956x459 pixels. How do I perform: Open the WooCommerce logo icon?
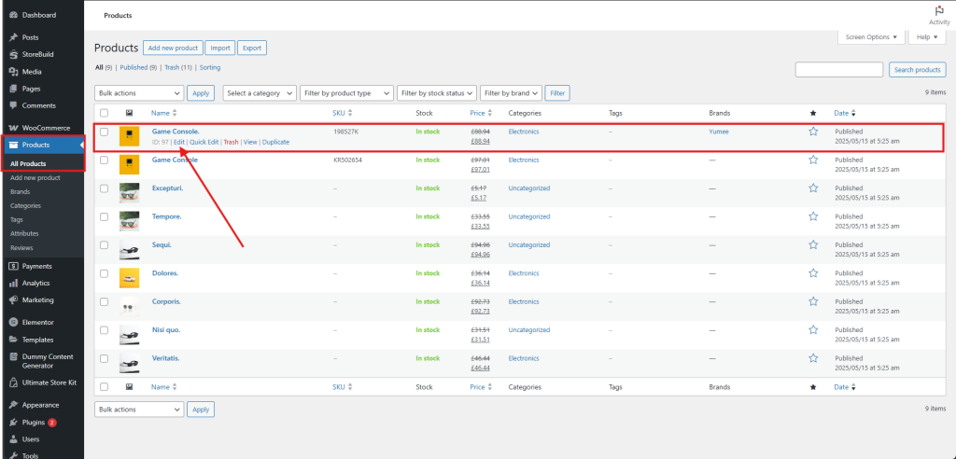13,128
